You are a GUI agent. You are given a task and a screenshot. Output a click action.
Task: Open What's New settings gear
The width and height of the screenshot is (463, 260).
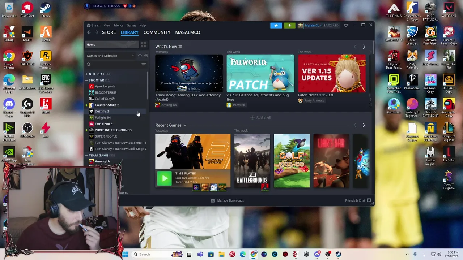(180, 47)
